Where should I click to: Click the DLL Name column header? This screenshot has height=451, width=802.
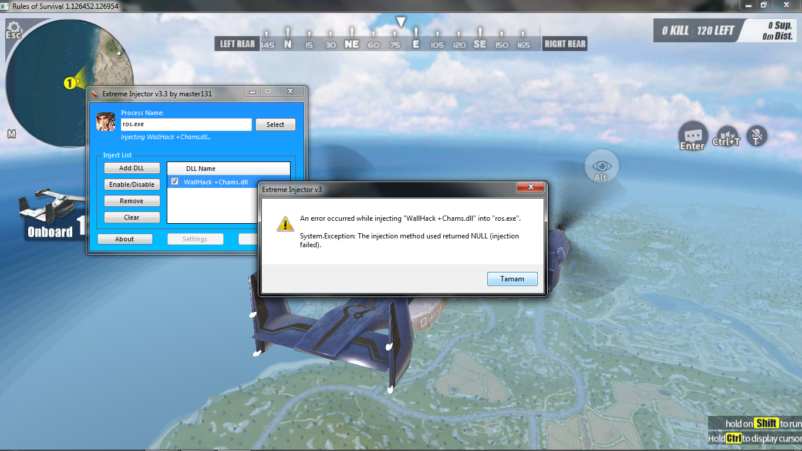tap(228, 169)
